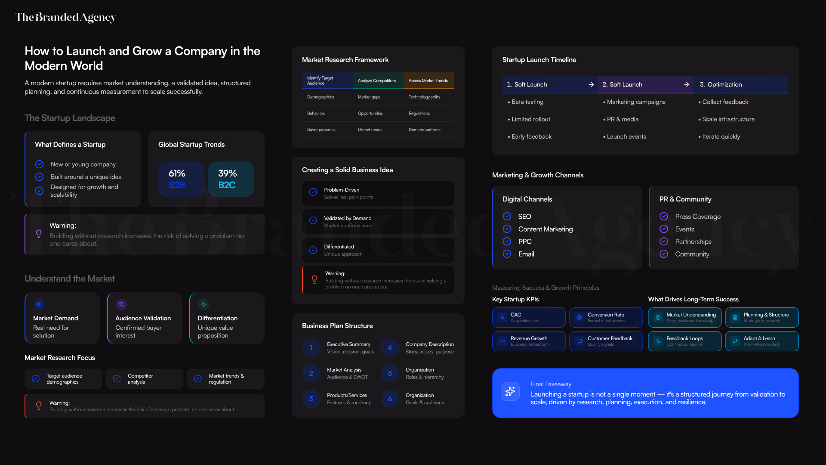Click the Revenue Growth trend icon
This screenshot has width=826, height=465.
click(502, 341)
